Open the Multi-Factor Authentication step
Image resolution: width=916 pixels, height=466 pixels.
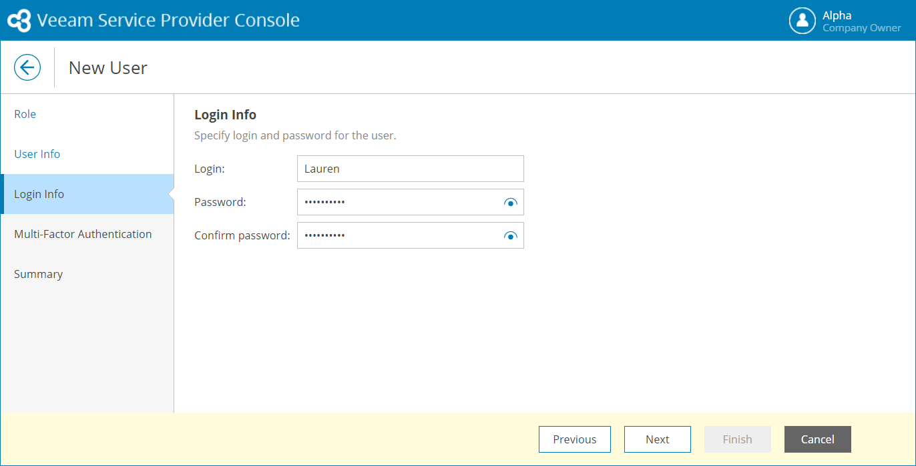(83, 234)
